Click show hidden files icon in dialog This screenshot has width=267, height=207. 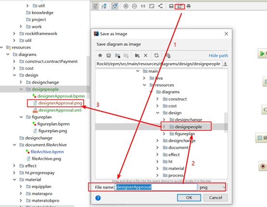click(168, 55)
